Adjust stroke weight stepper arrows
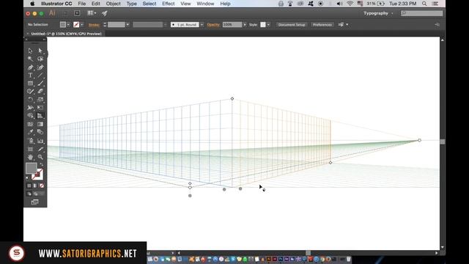This screenshot has height=264, width=469. click(105, 24)
